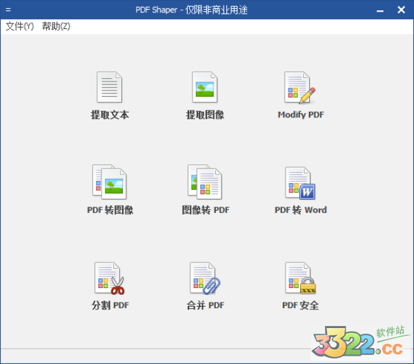The image size is (414, 364).
Task: Close the PDF Shaper window
Action: tap(401, 10)
